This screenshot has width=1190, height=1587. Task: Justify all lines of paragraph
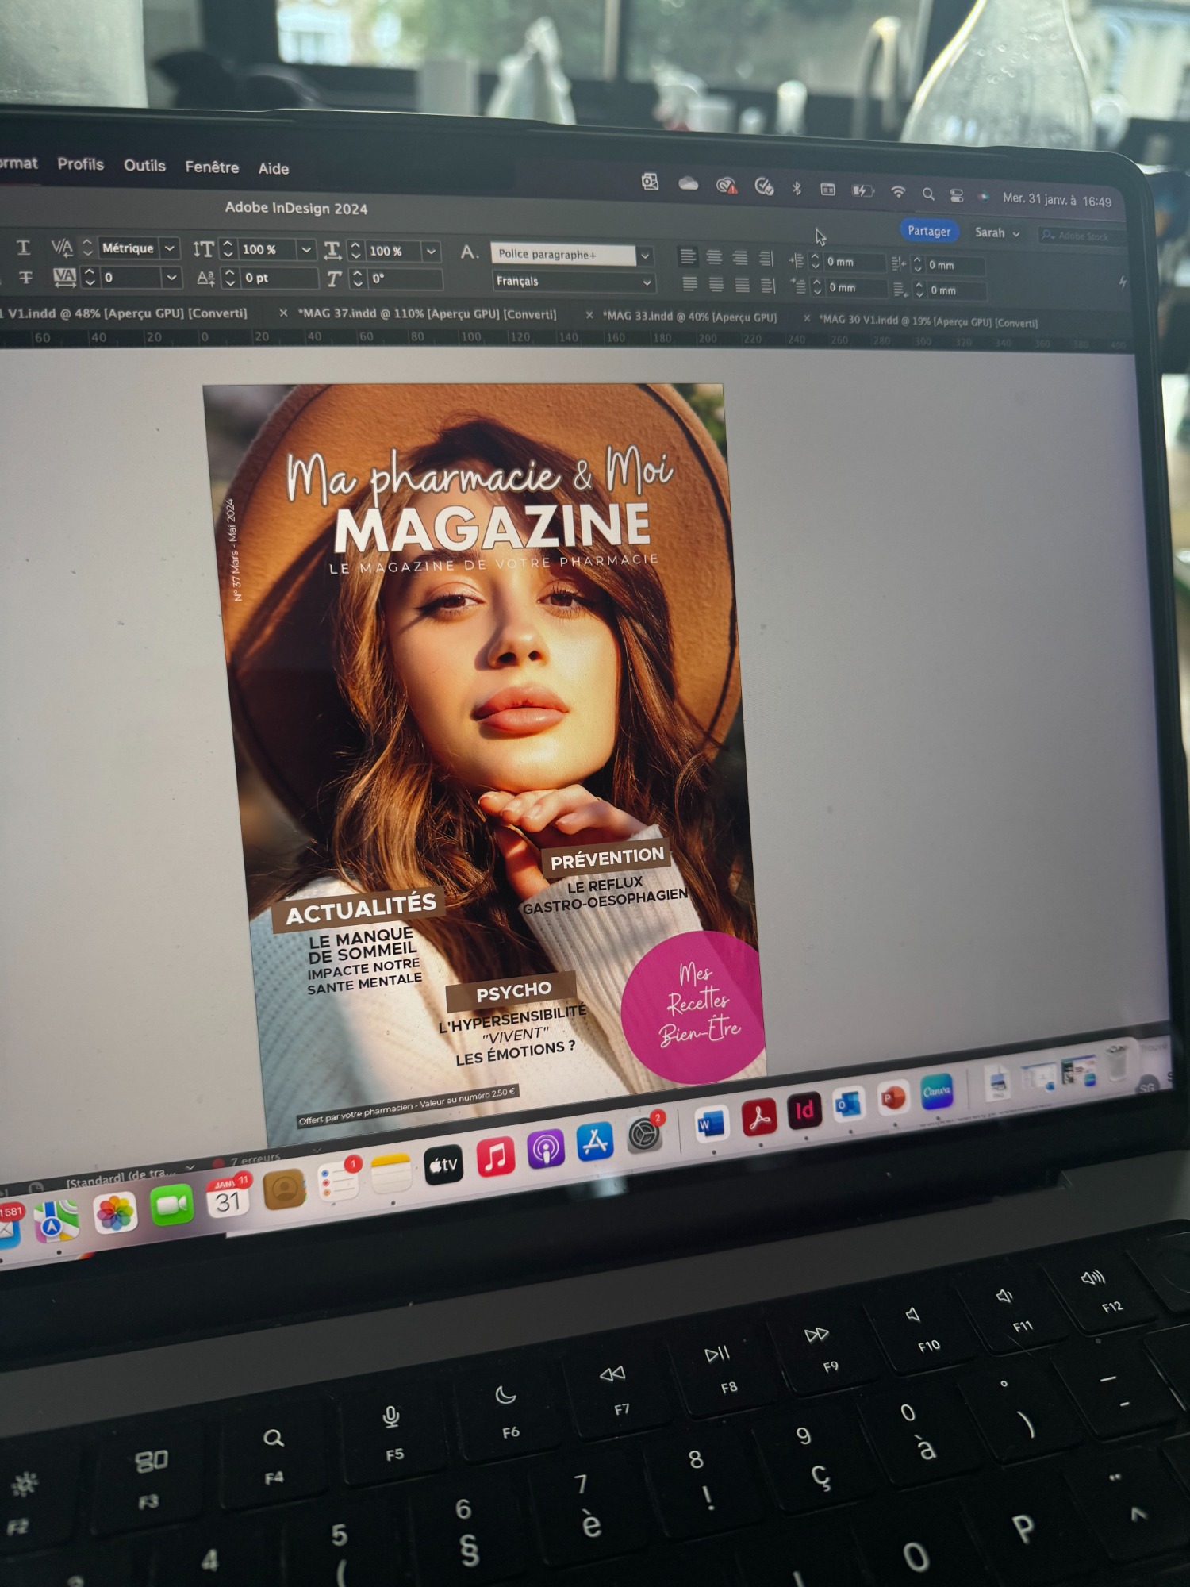pos(742,285)
